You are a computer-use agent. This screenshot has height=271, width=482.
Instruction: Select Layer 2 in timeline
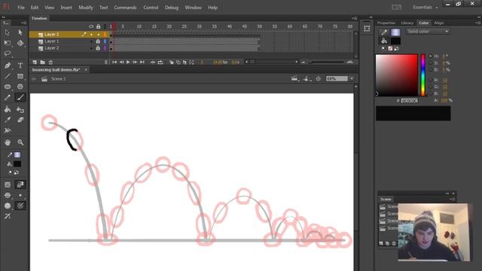pyautogui.click(x=51, y=48)
